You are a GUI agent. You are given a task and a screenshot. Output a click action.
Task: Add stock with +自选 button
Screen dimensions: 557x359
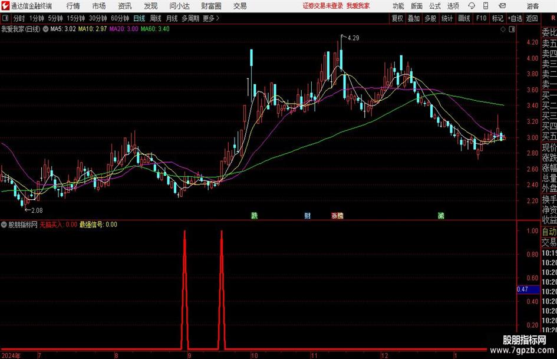pos(515,18)
